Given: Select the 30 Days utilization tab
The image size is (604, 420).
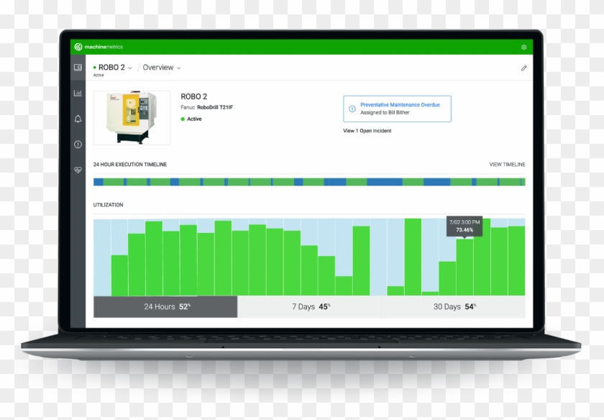Looking at the screenshot, I should coord(454,306).
